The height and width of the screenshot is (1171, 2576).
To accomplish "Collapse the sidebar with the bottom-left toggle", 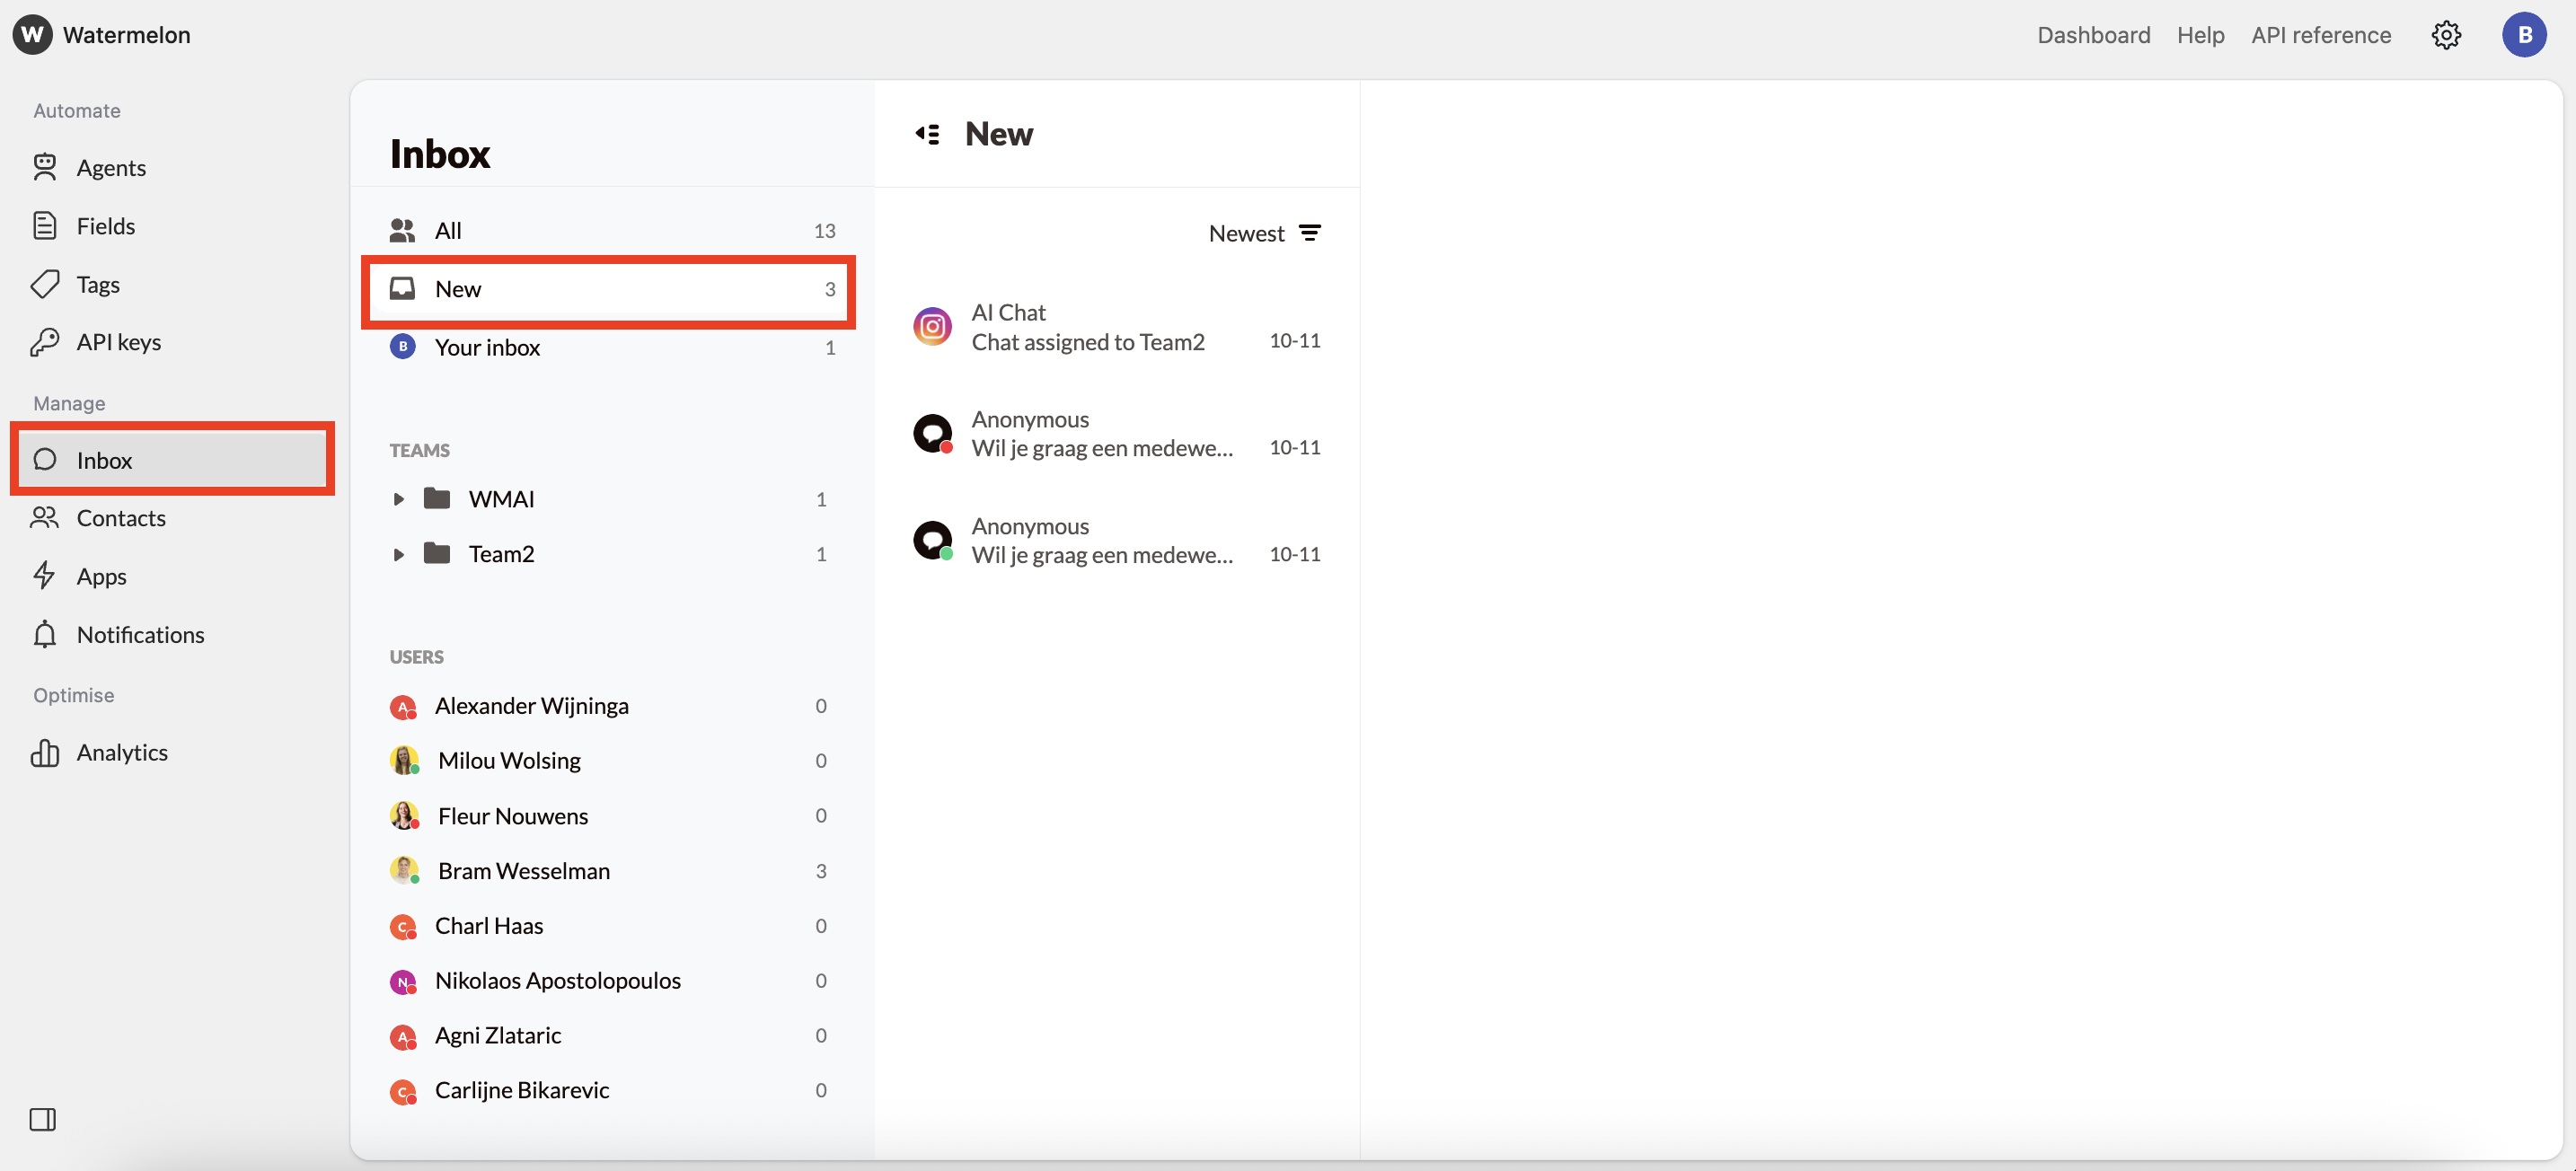I will (x=42, y=1120).
